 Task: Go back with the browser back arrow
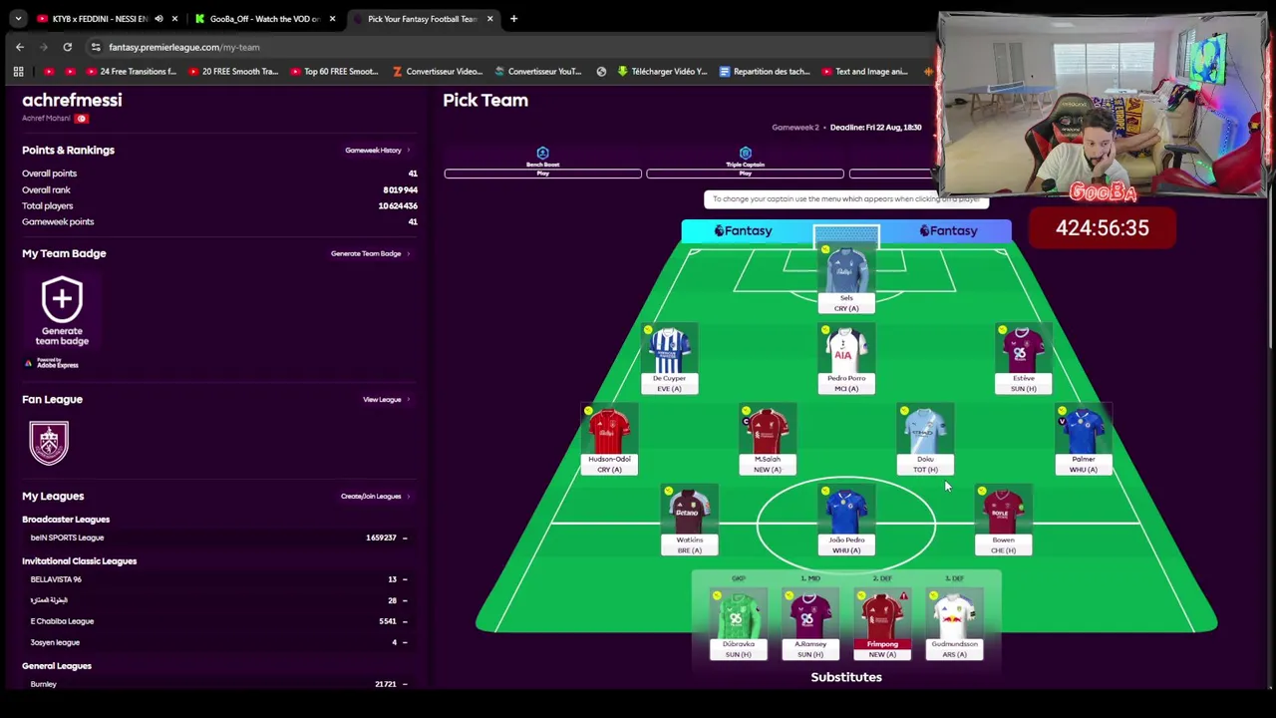point(20,47)
